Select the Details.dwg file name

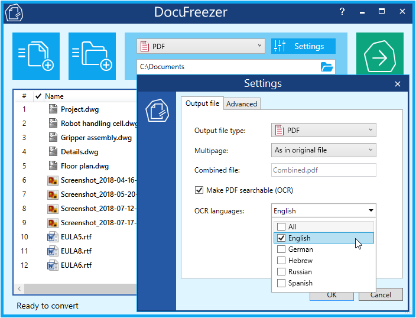coord(80,151)
